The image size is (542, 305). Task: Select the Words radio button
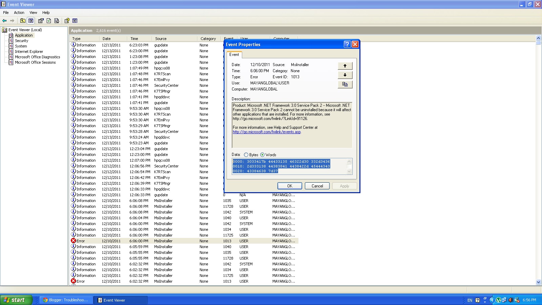point(263,155)
